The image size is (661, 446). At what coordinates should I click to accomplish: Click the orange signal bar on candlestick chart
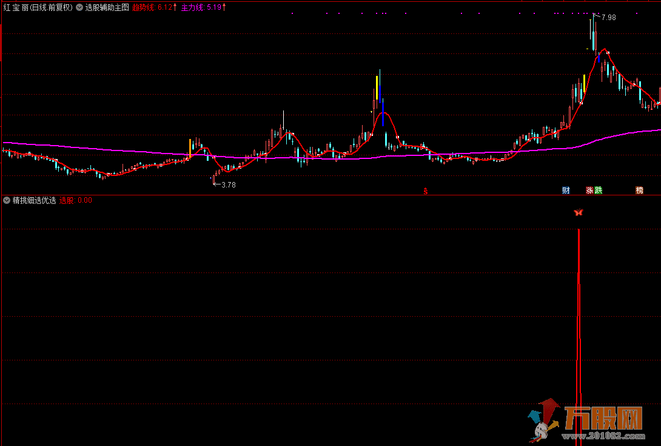pyautogui.click(x=190, y=149)
